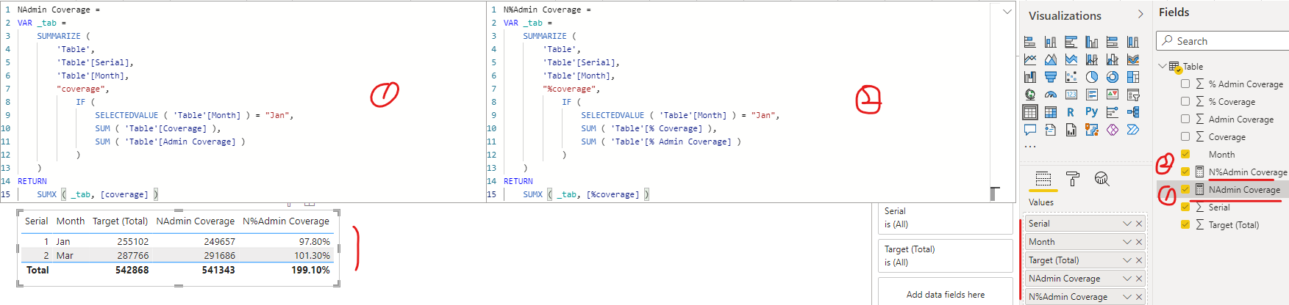
Task: Collapse the Visualizations pane
Action: click(x=1140, y=15)
